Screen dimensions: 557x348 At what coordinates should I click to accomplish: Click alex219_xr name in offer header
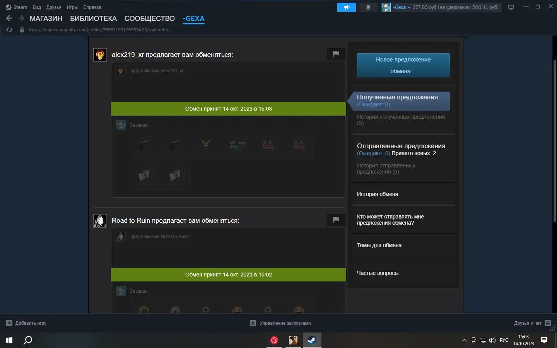[128, 55]
